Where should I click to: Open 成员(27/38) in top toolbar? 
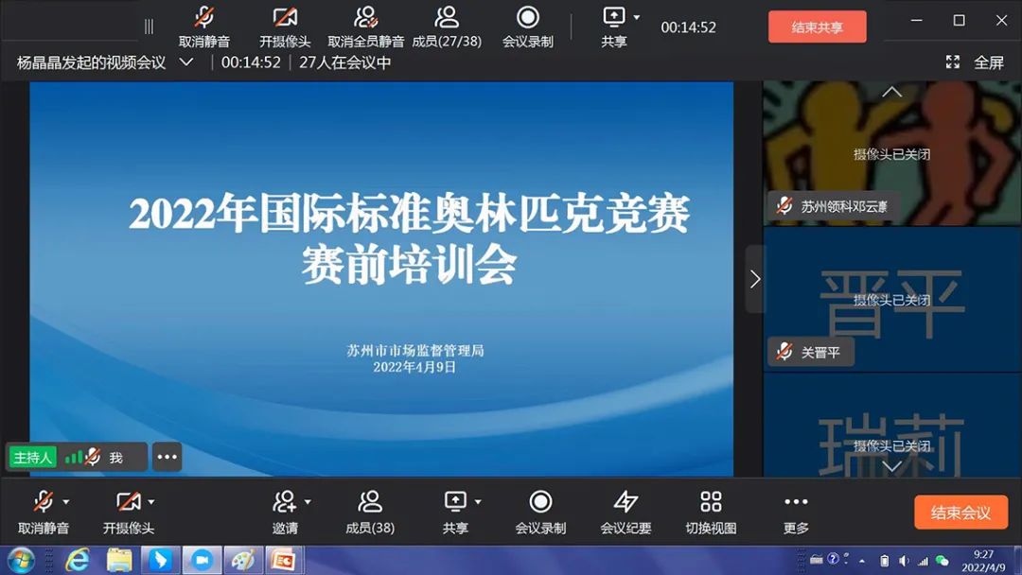click(447, 26)
